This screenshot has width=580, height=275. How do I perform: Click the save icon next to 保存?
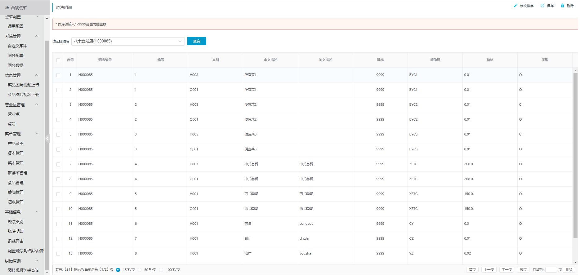tap(542, 6)
